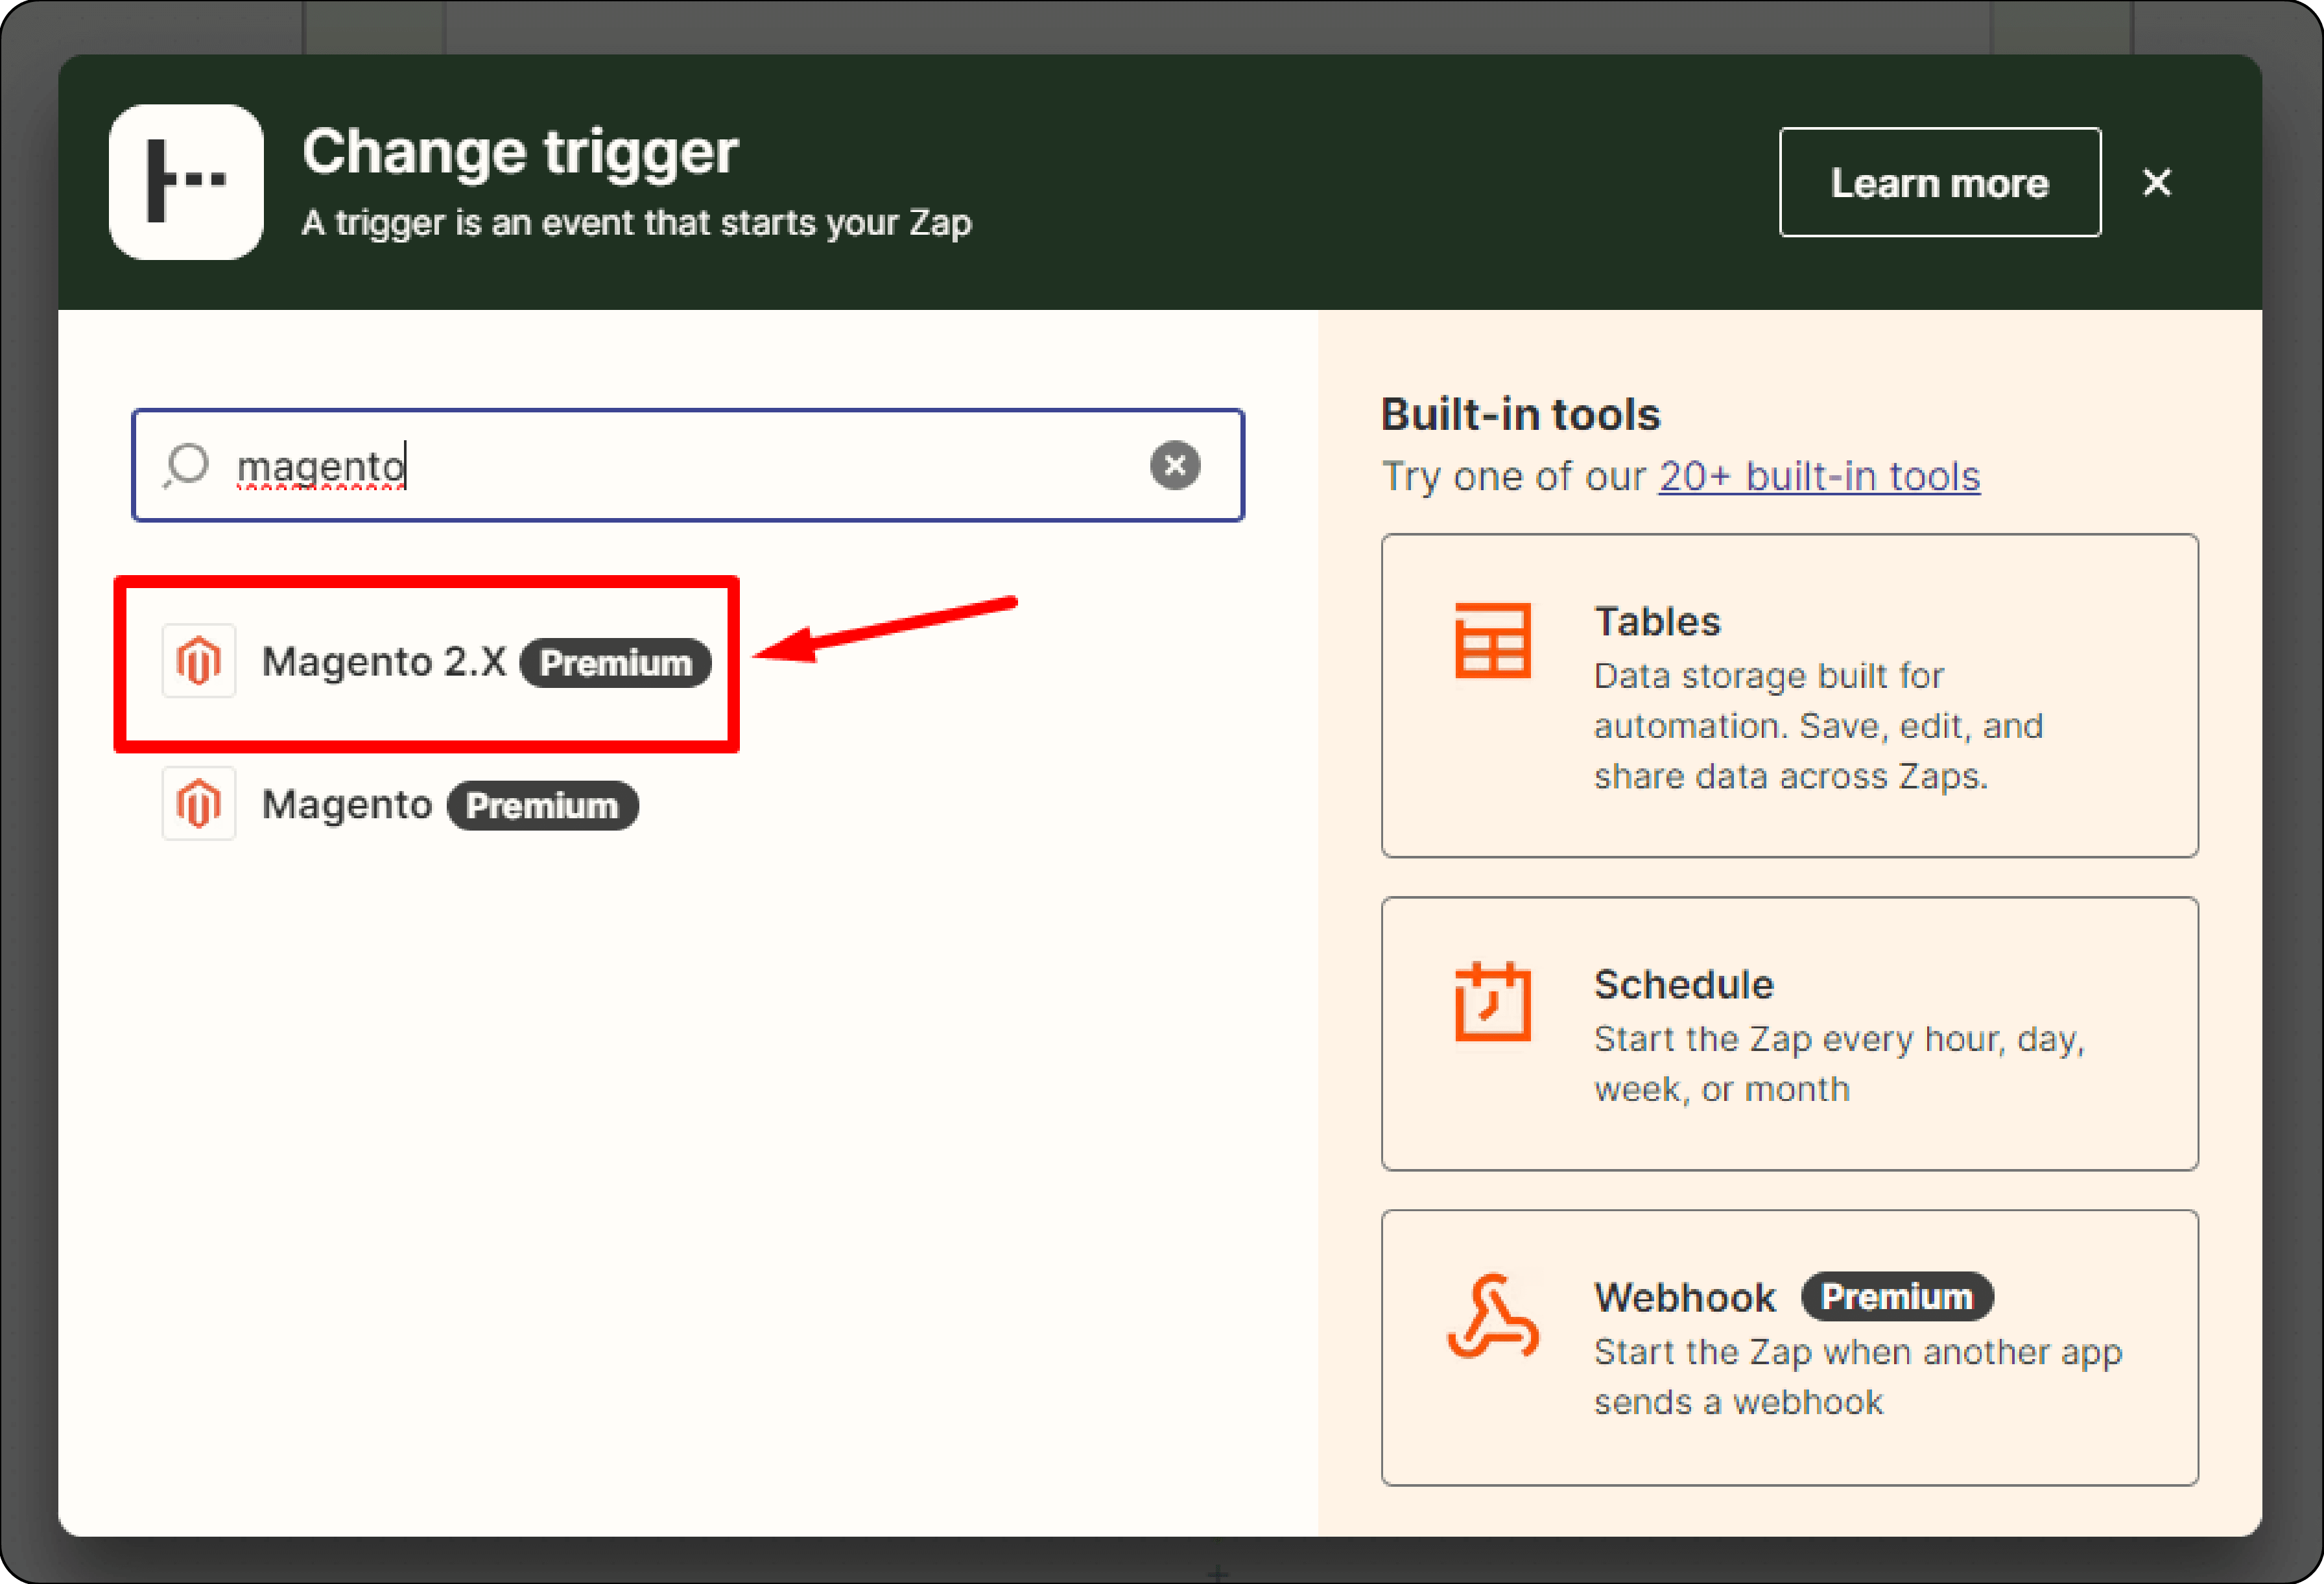Click the Learn more button
Image resolution: width=2324 pixels, height=1584 pixels.
click(x=1939, y=182)
